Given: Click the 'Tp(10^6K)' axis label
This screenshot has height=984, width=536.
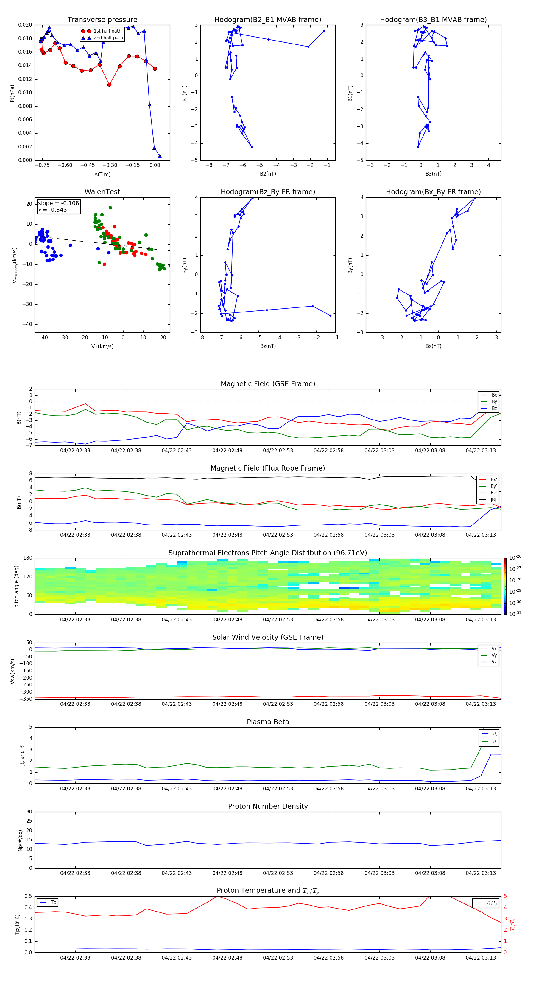Looking at the screenshot, I should (x=17, y=924).
